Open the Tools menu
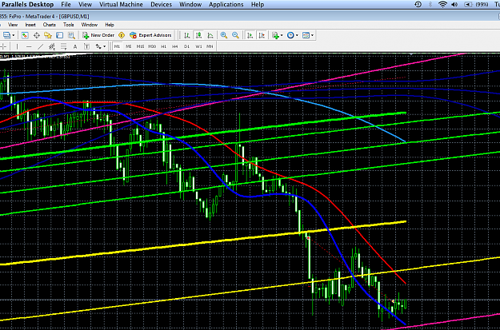Viewport: 500px width, 330px height. click(x=69, y=25)
